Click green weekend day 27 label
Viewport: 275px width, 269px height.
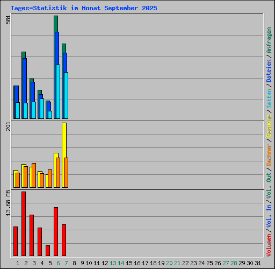tap(226, 263)
